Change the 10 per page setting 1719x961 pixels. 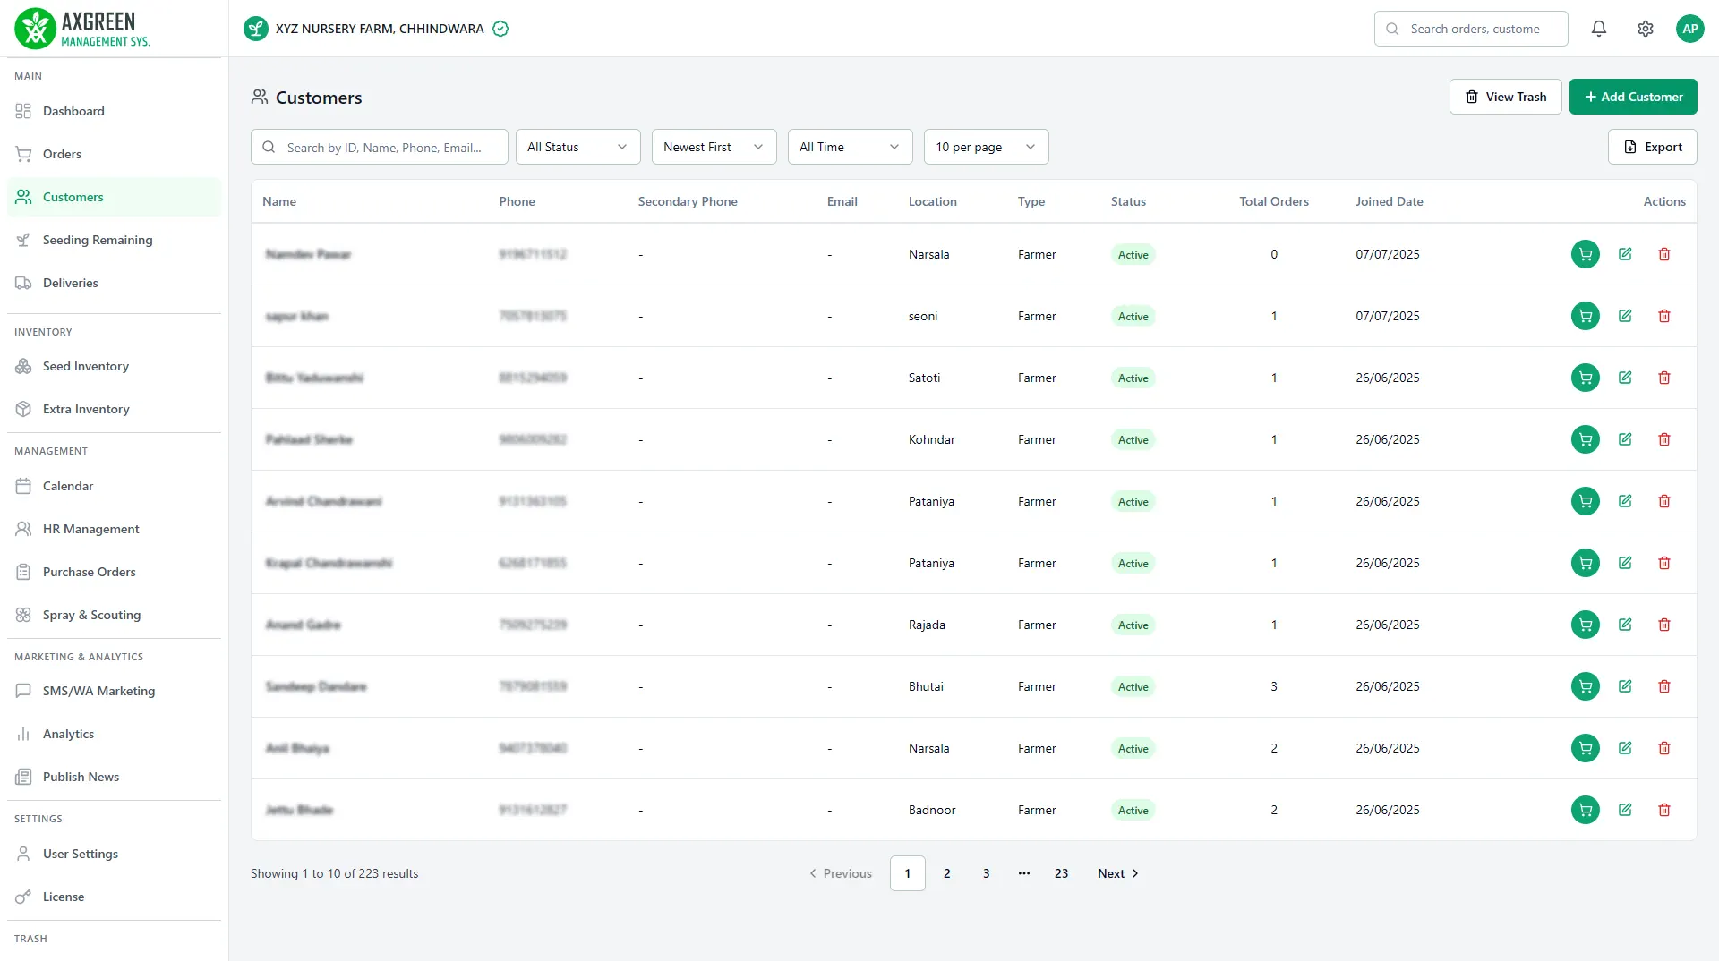point(986,147)
